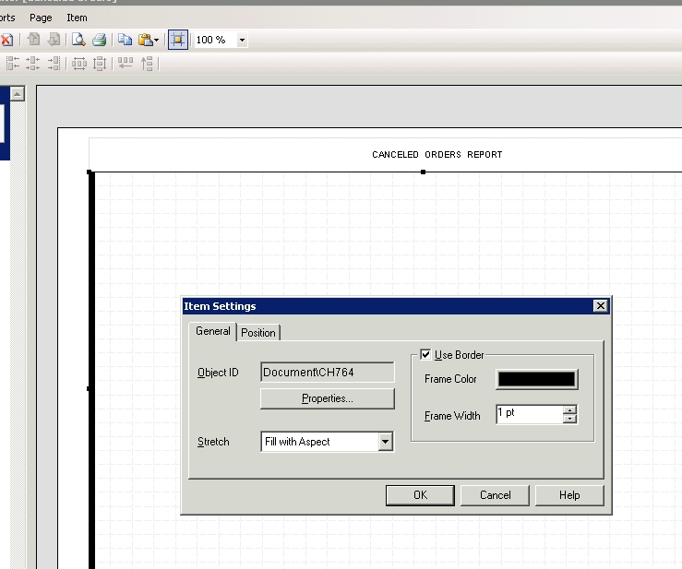
Task: Open the Item menu
Action: pos(77,18)
